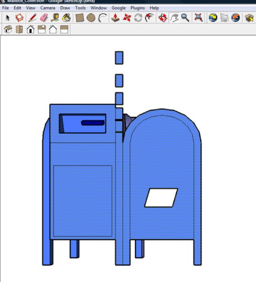Switch to Right view
Screen dimensions: 256x282
42,29
